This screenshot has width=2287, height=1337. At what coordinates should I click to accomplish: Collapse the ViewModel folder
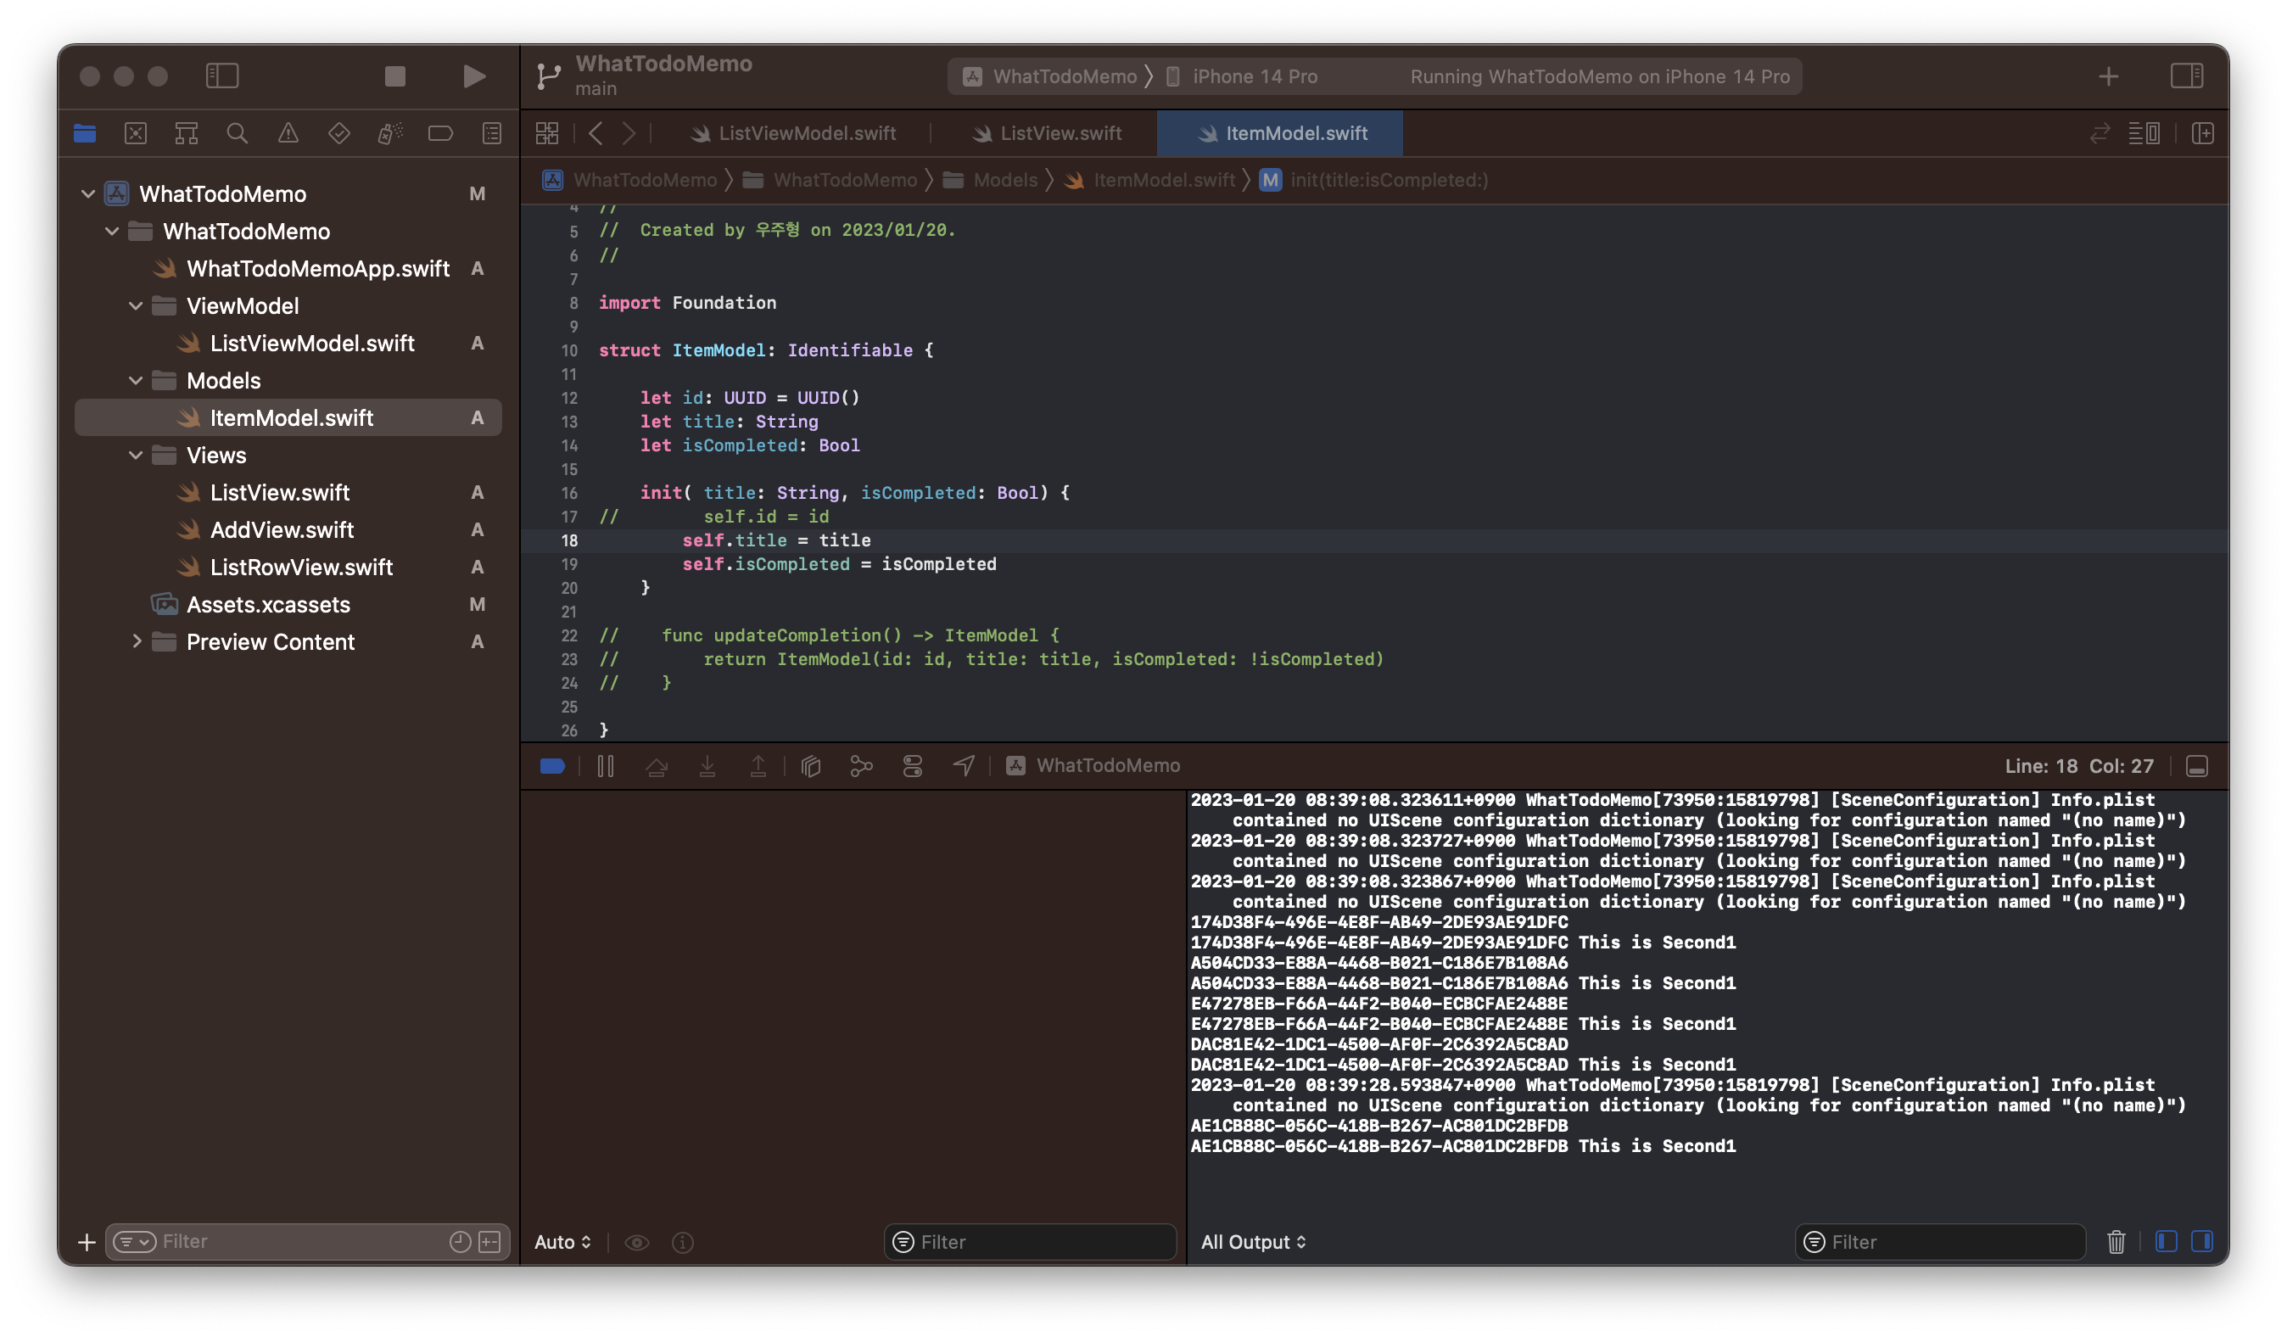(135, 306)
